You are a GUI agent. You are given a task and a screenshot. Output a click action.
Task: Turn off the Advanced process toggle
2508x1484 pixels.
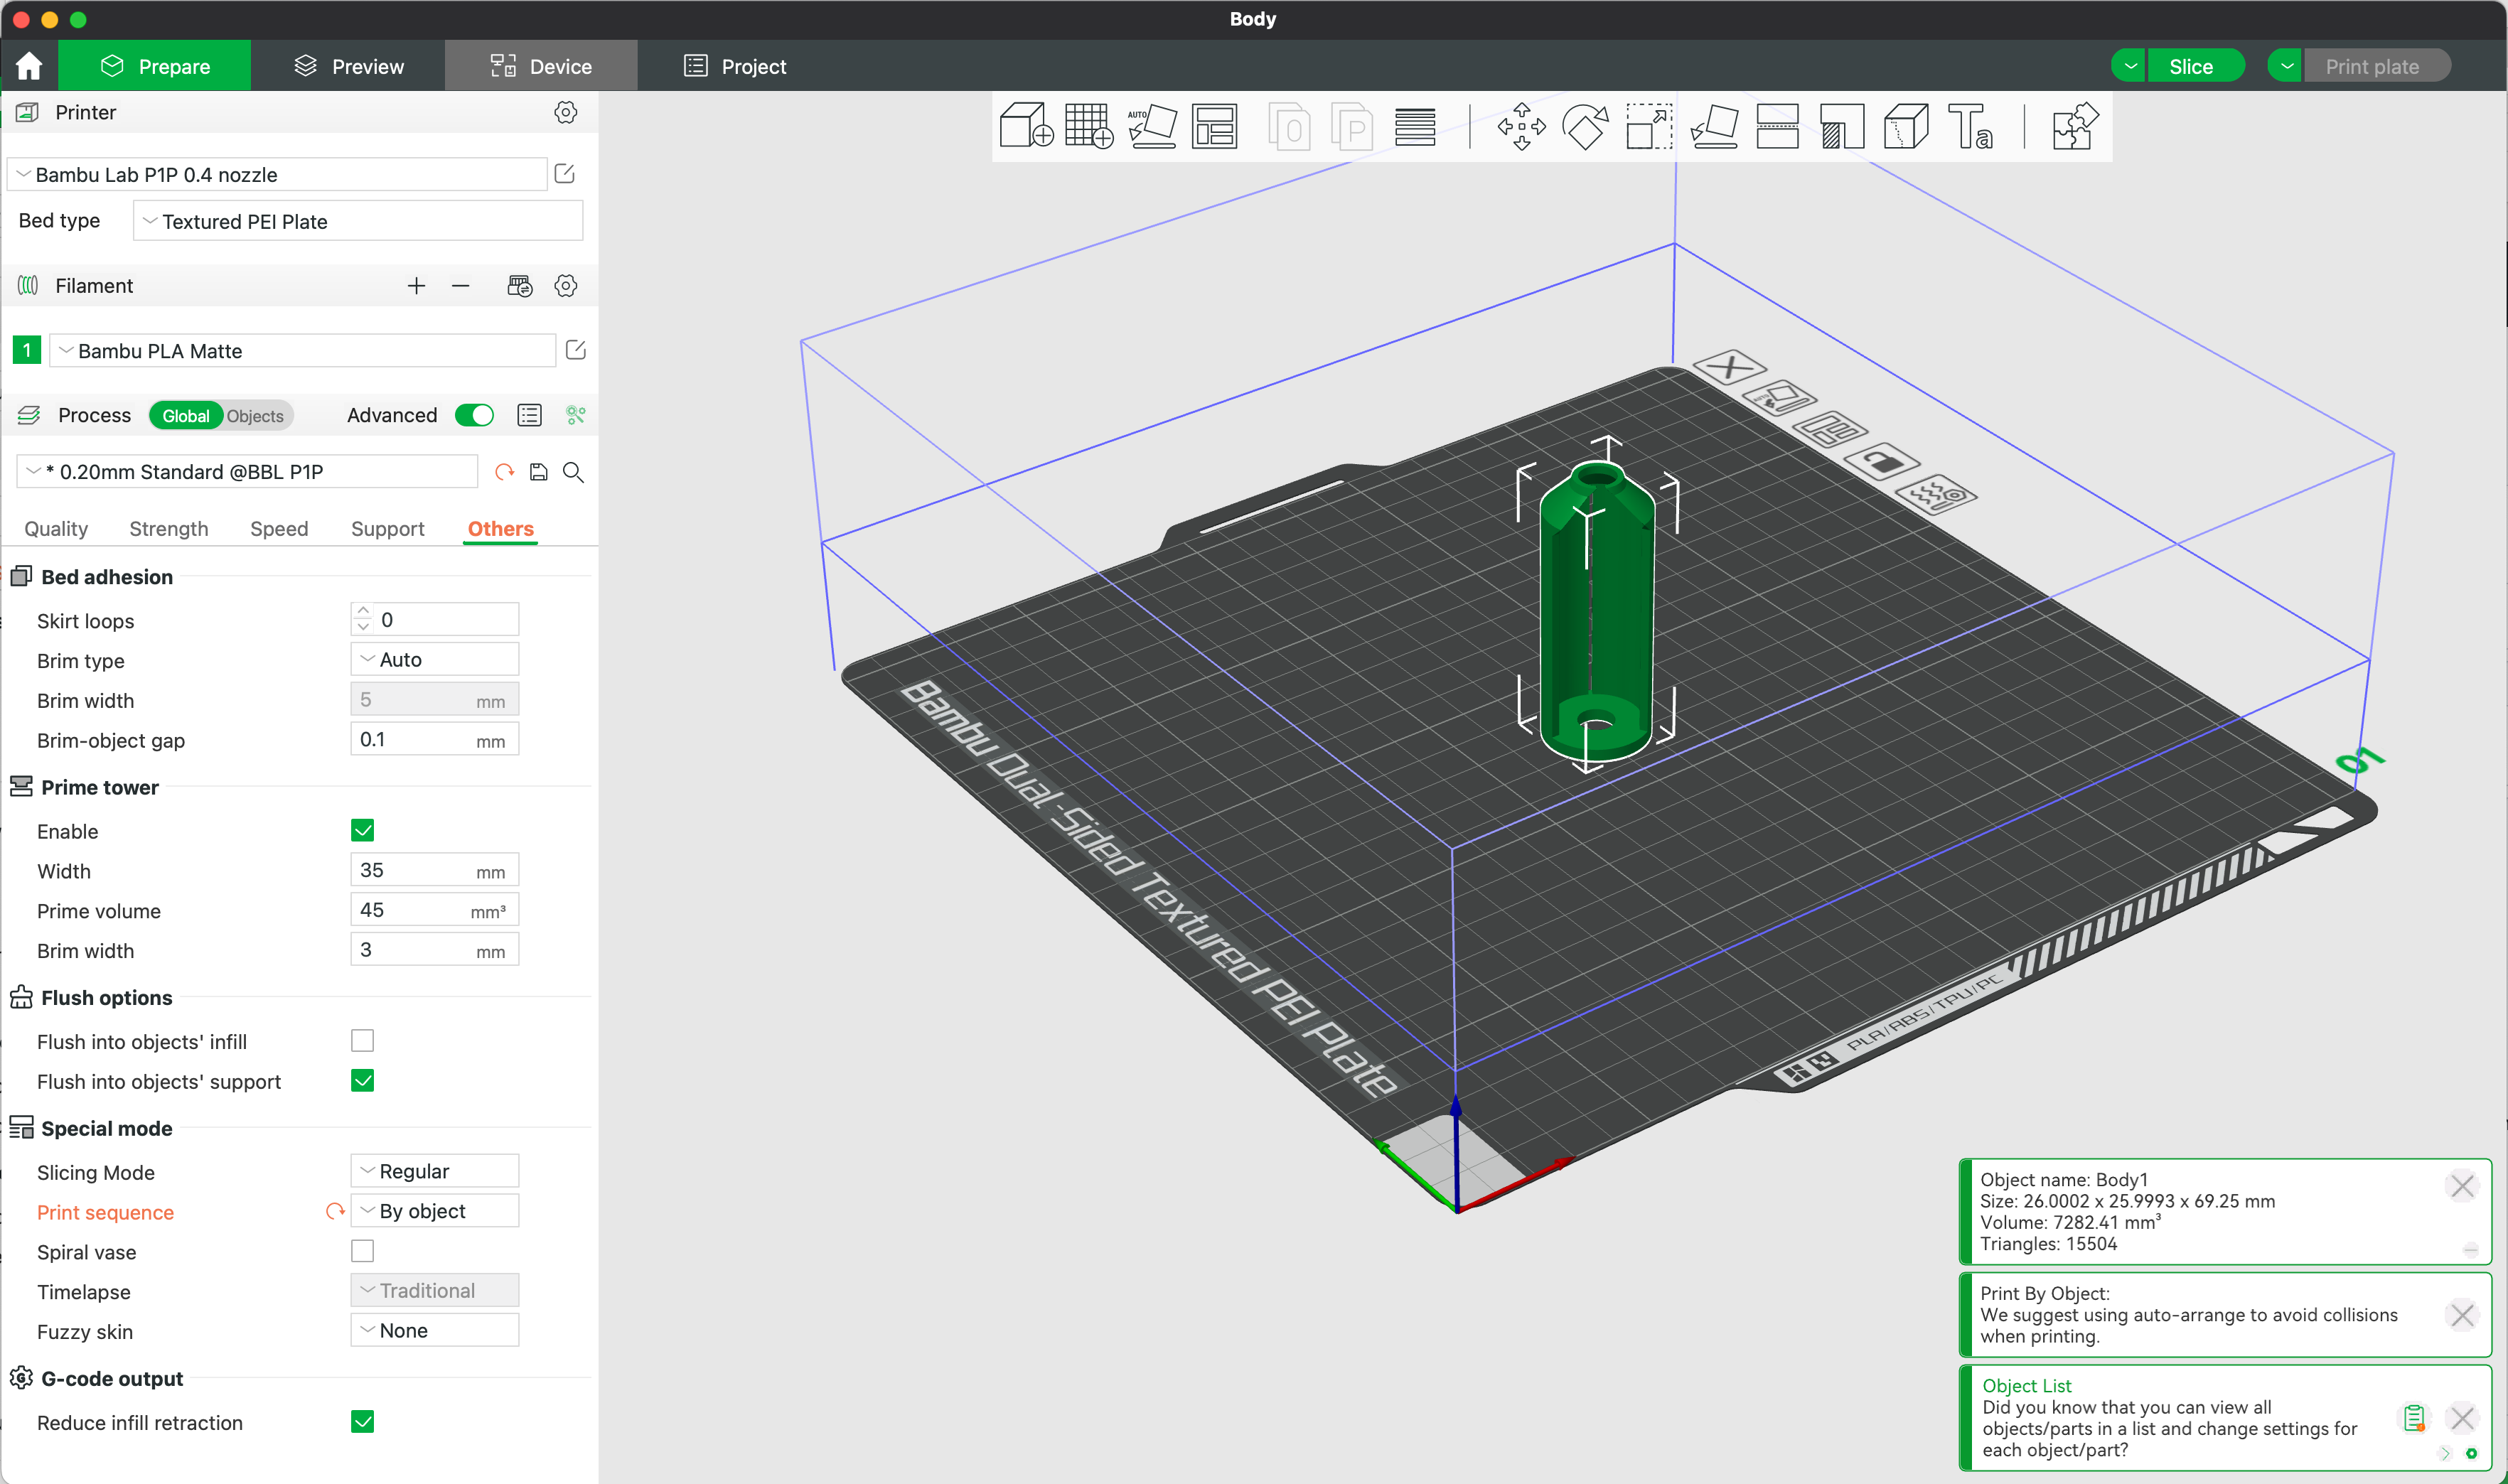[474, 415]
